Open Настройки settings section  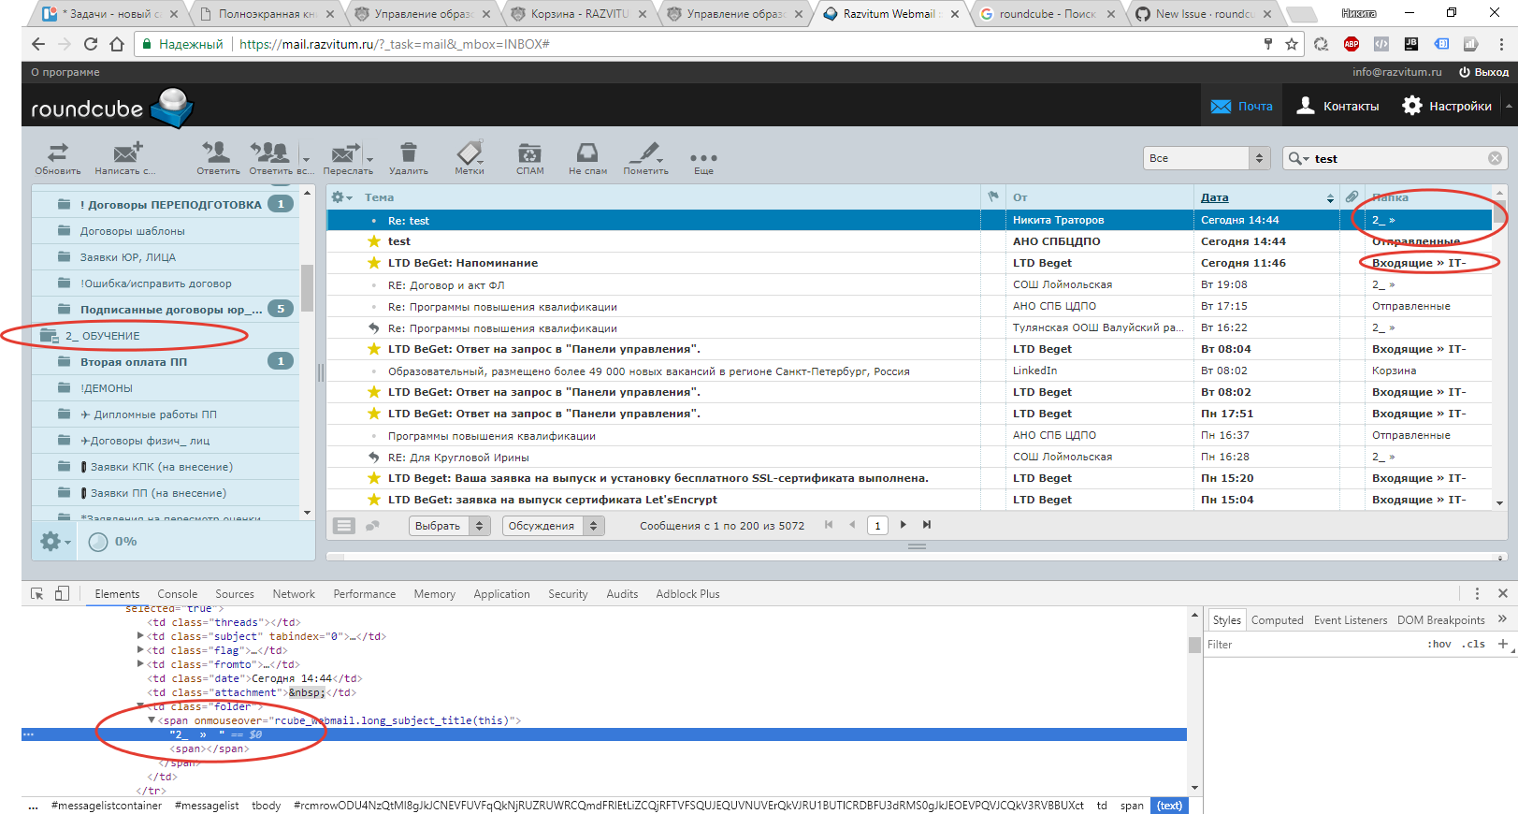pos(1447,106)
